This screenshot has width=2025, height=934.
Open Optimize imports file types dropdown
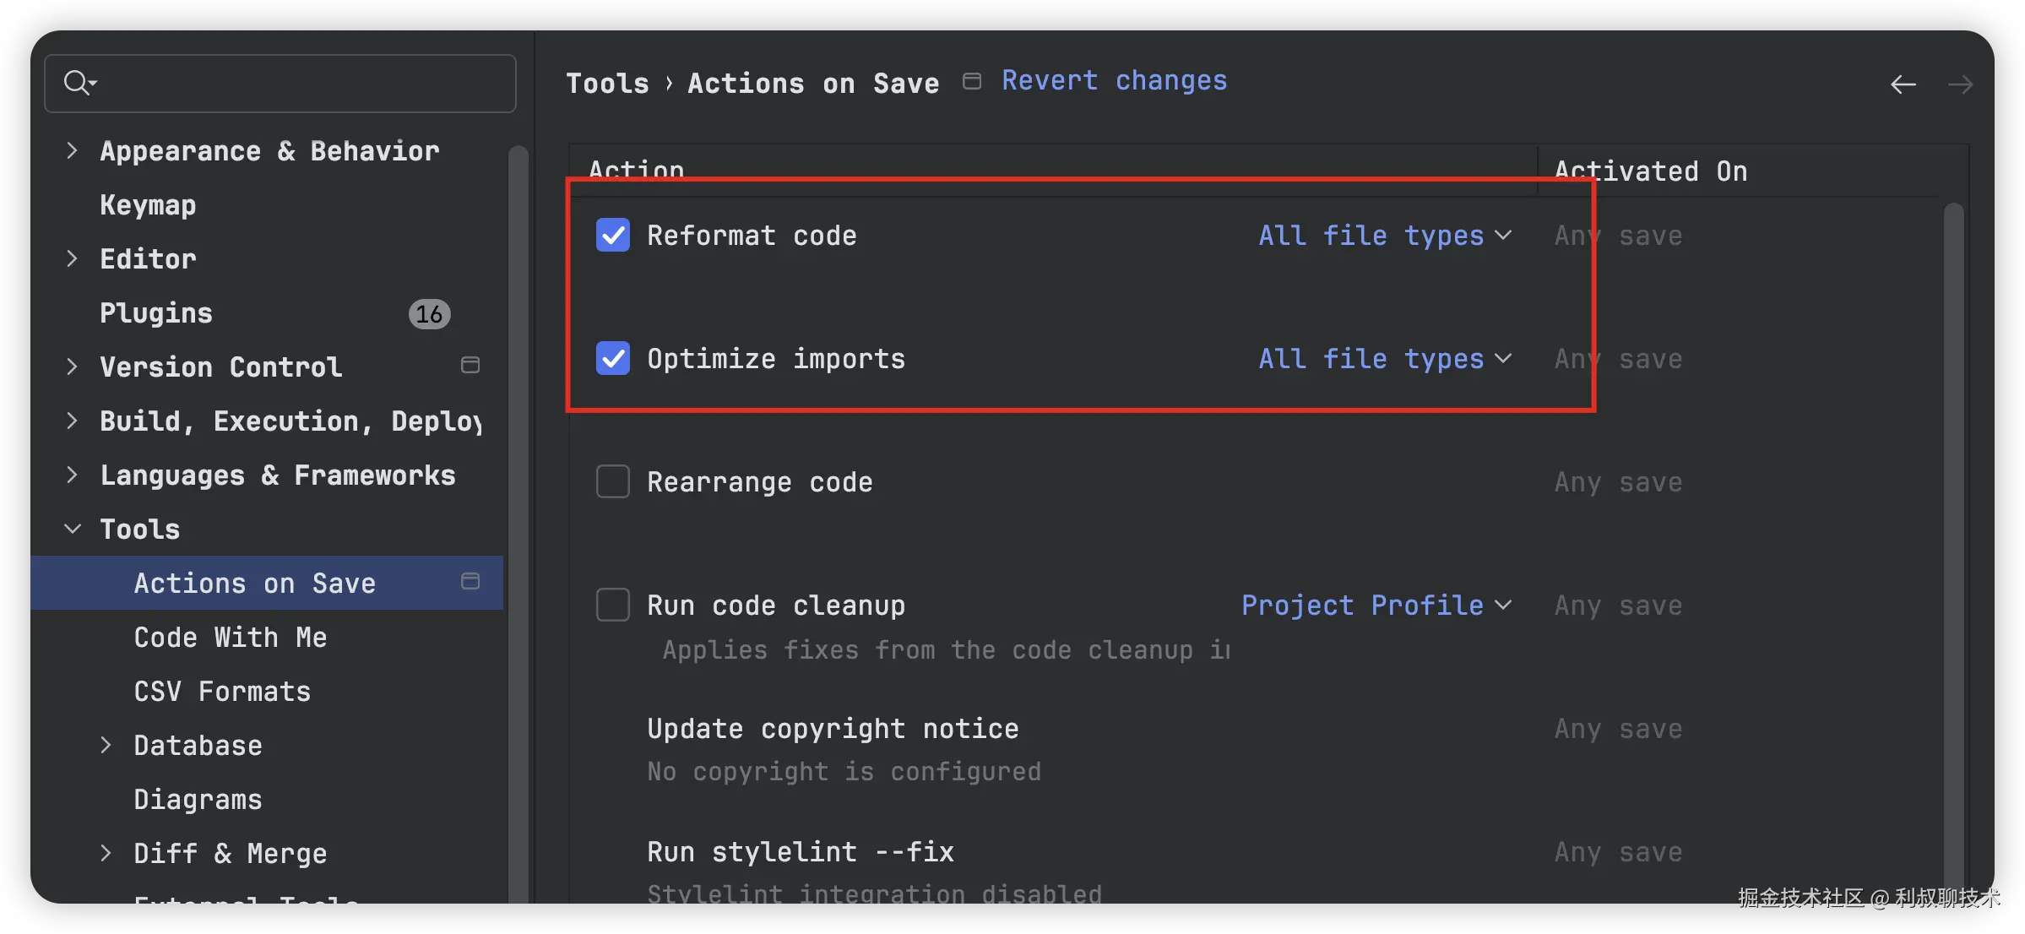[1384, 359]
